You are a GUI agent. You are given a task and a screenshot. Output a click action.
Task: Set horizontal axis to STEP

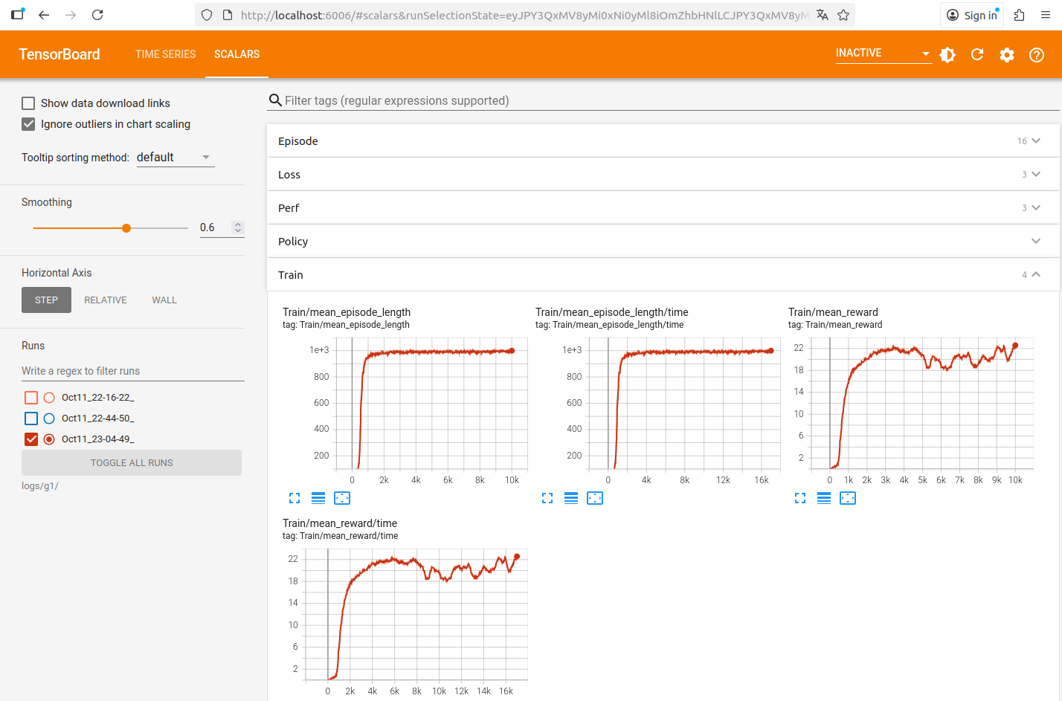click(x=46, y=300)
